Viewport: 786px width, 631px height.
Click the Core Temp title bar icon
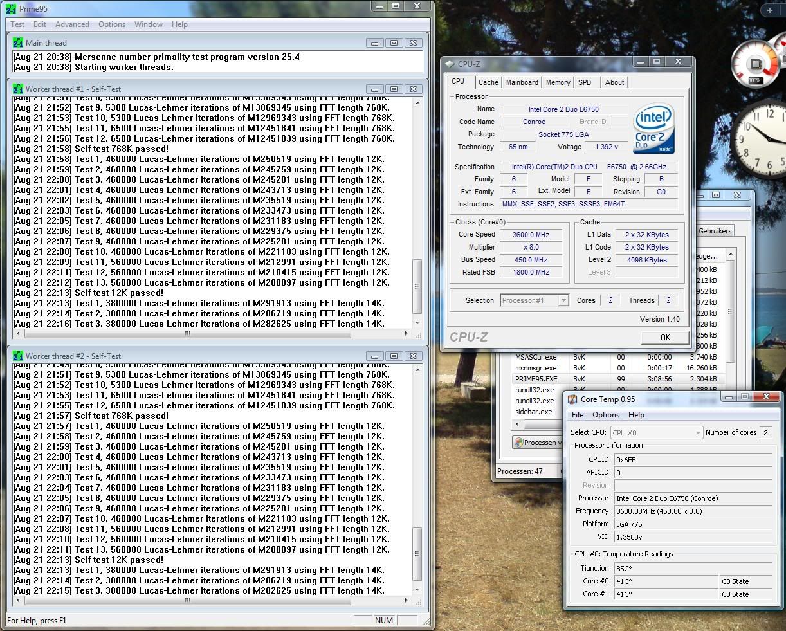coord(572,399)
